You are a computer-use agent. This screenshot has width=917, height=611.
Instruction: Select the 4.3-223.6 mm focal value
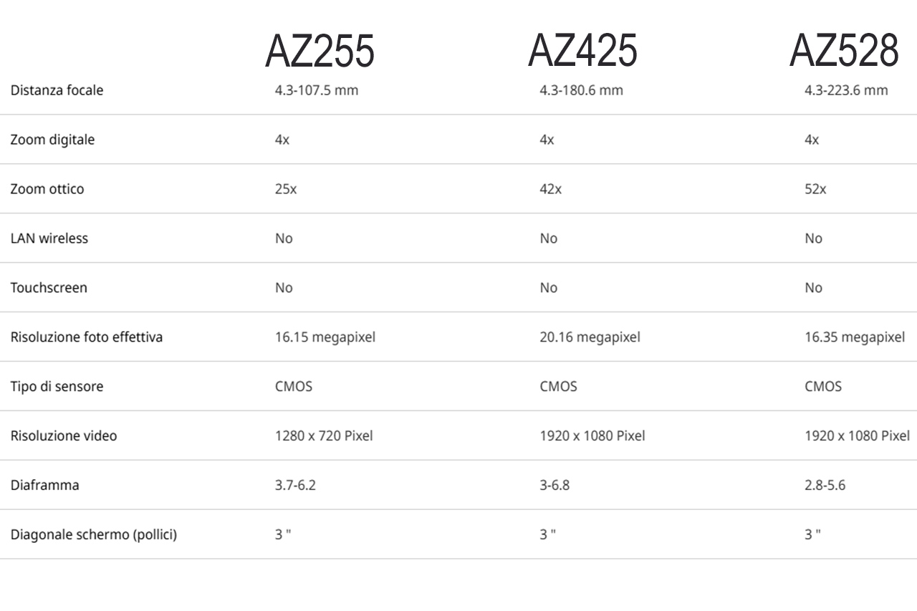[846, 90]
